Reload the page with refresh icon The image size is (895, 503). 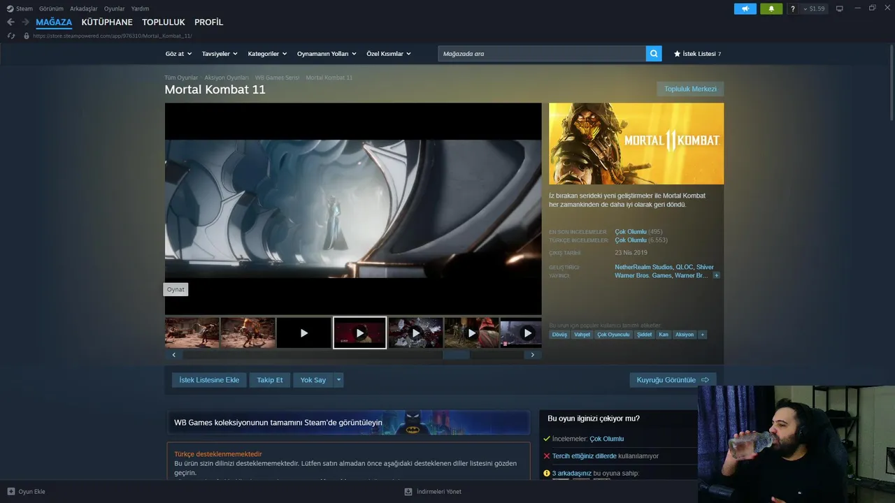pyautogui.click(x=11, y=36)
